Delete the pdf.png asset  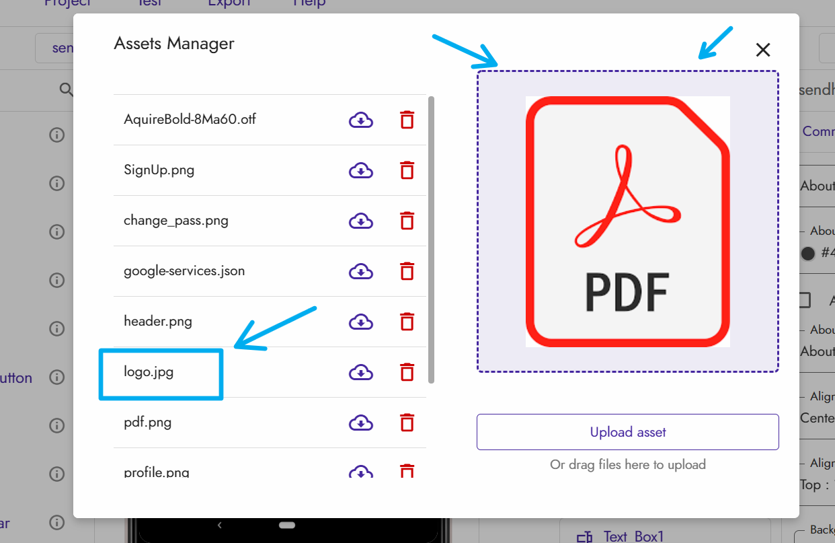pos(407,423)
